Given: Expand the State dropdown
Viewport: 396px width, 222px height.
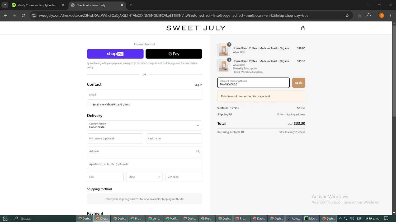Looking at the screenshot, I should tap(144, 177).
